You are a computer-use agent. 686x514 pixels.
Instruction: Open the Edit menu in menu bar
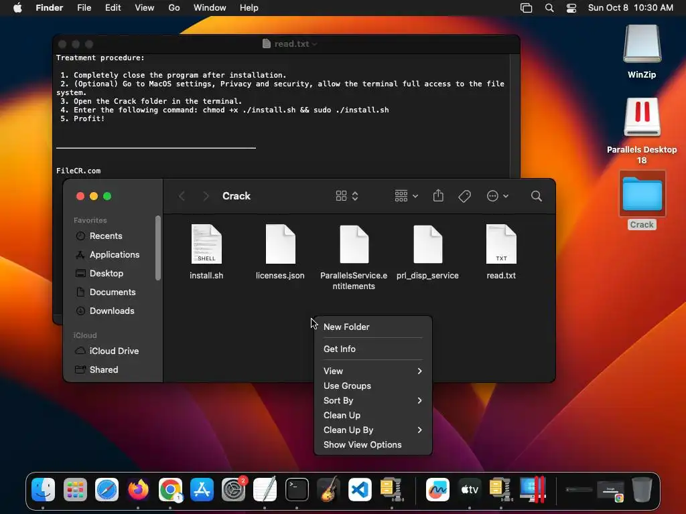click(x=113, y=8)
